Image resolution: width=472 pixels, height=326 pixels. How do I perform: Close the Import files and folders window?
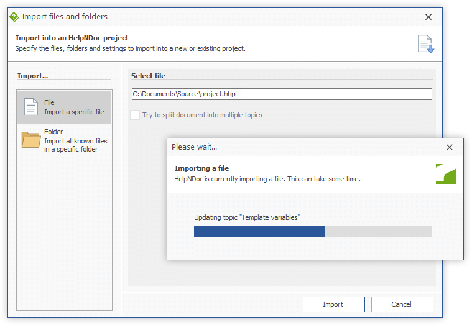tap(428, 17)
